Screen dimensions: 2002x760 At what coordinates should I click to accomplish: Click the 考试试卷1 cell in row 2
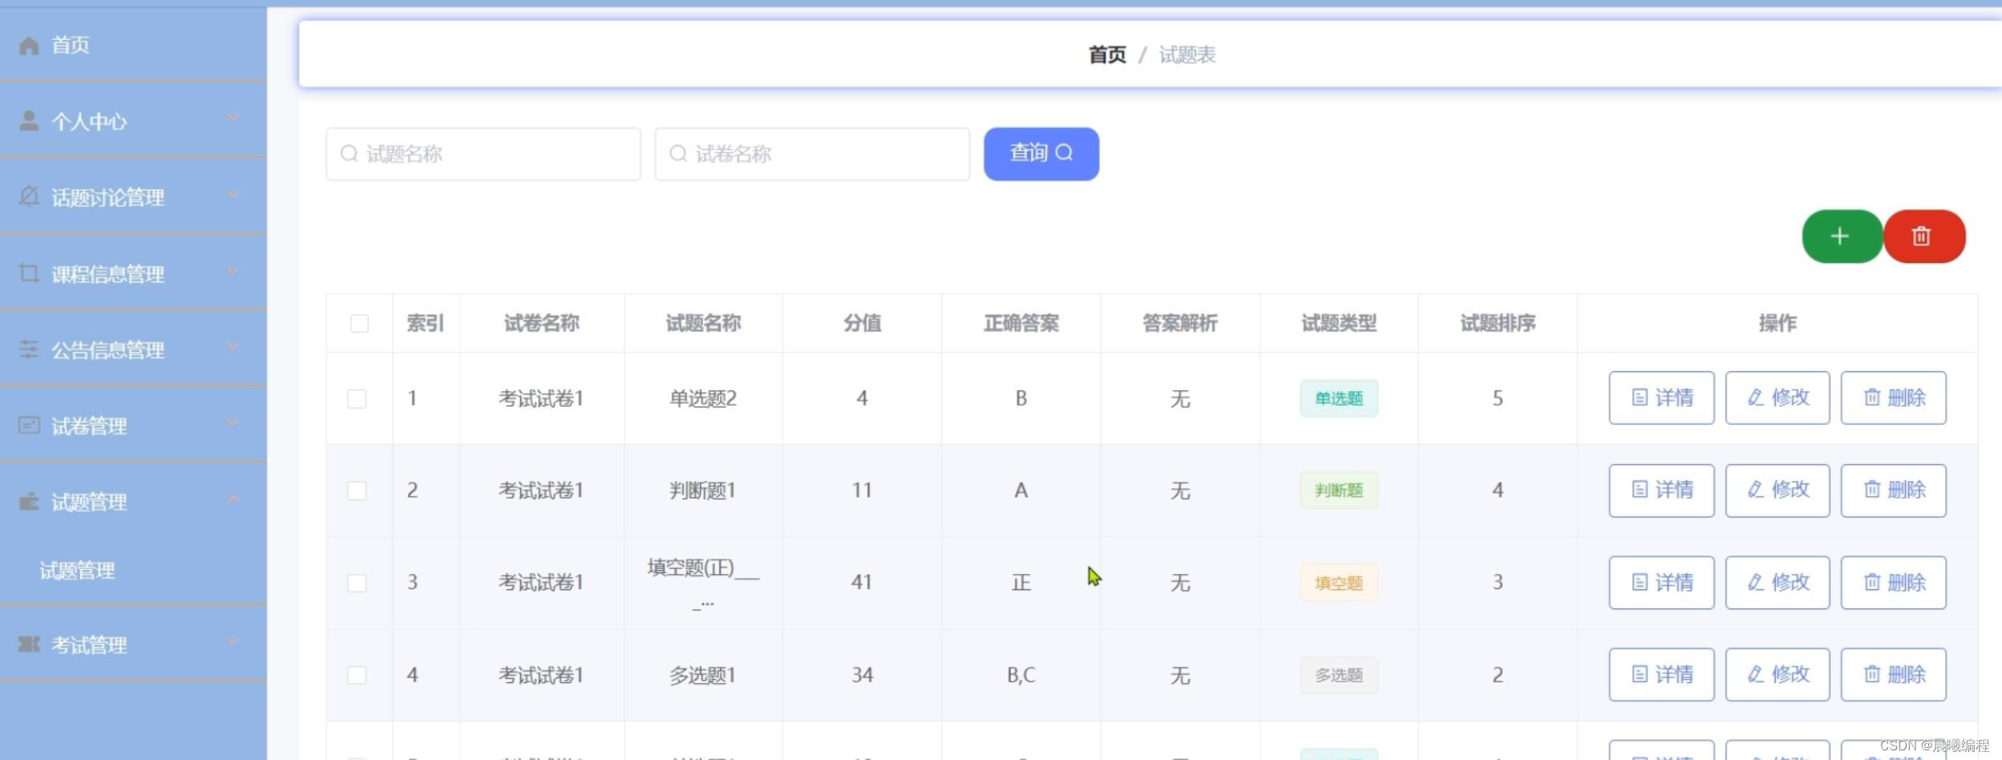541,491
